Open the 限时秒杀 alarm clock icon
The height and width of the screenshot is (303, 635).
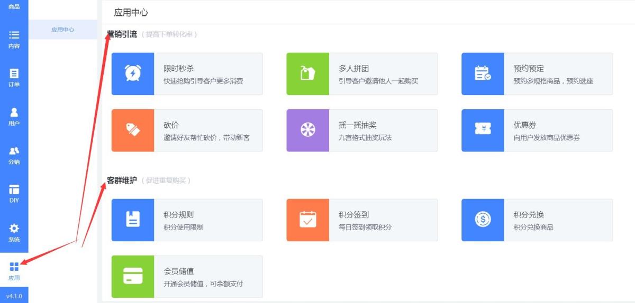(132, 73)
